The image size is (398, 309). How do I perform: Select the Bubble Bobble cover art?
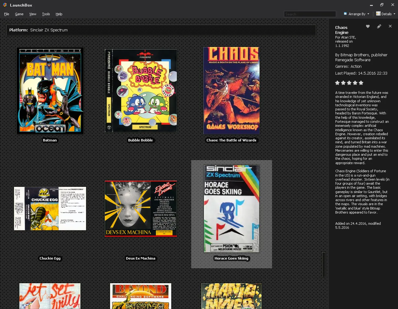[x=141, y=91]
